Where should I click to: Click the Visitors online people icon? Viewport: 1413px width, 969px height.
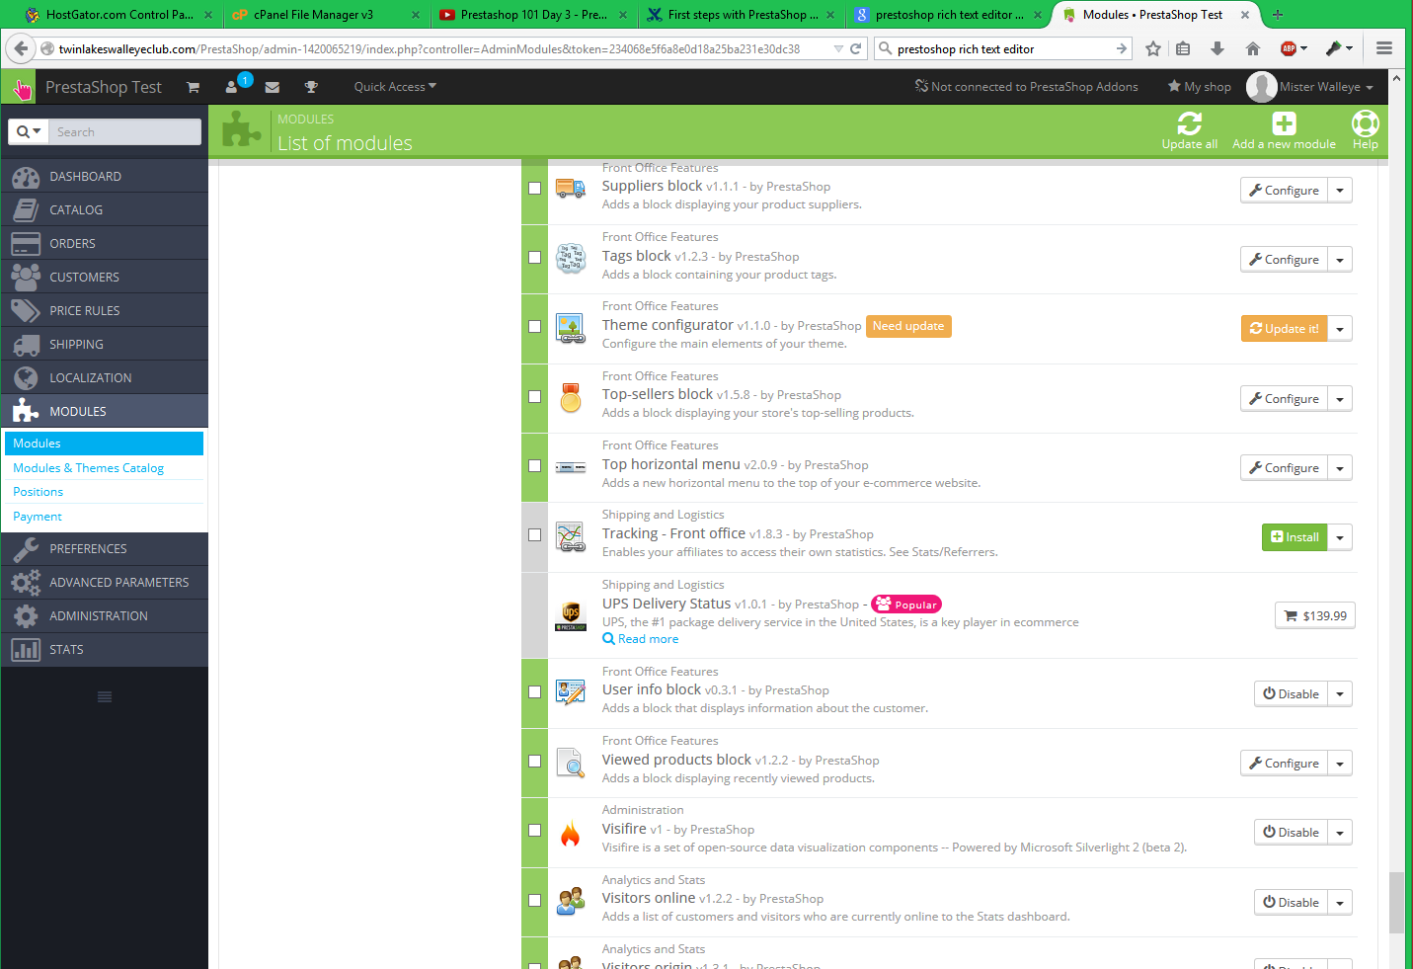(x=571, y=901)
